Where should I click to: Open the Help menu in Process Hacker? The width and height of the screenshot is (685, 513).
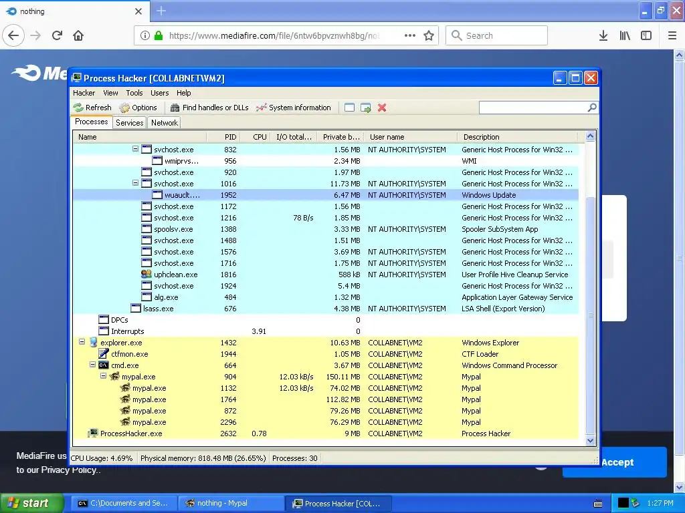(x=184, y=93)
